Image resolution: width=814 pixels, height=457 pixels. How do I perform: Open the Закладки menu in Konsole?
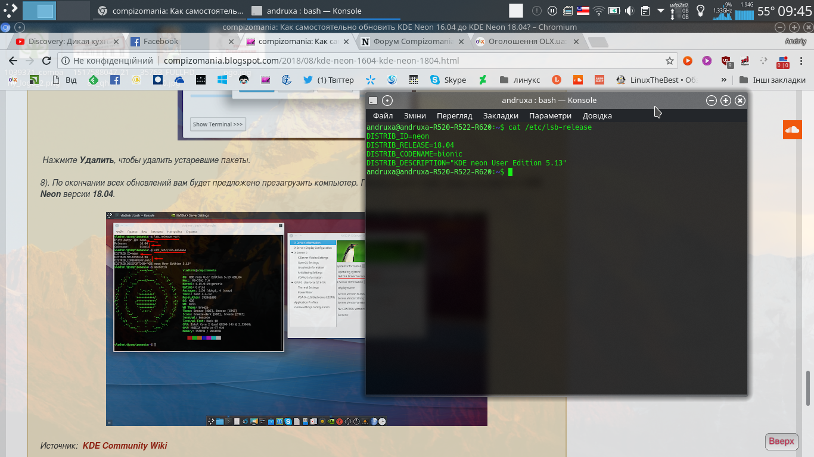(501, 116)
